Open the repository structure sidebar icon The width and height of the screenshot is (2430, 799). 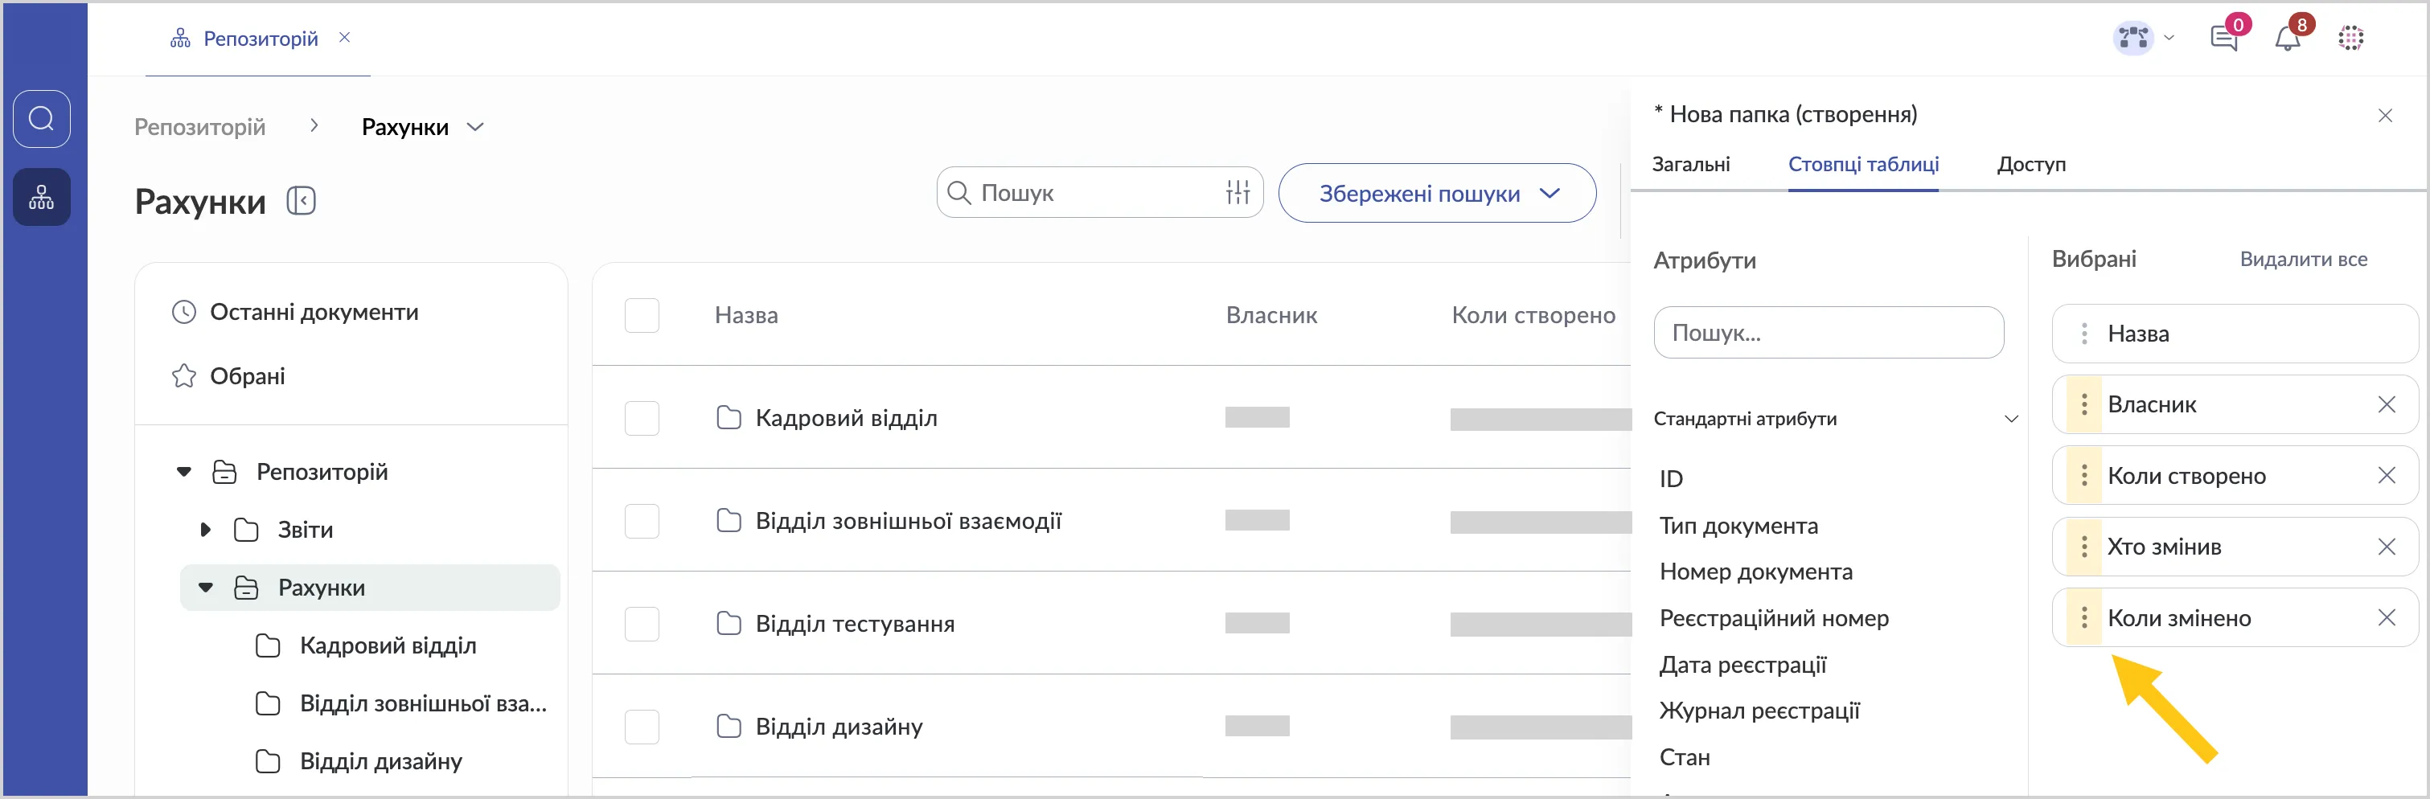(42, 197)
